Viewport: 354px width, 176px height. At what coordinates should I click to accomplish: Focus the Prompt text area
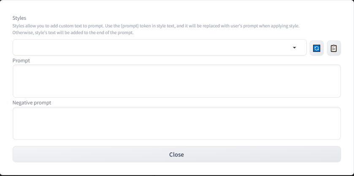pyautogui.click(x=176, y=81)
